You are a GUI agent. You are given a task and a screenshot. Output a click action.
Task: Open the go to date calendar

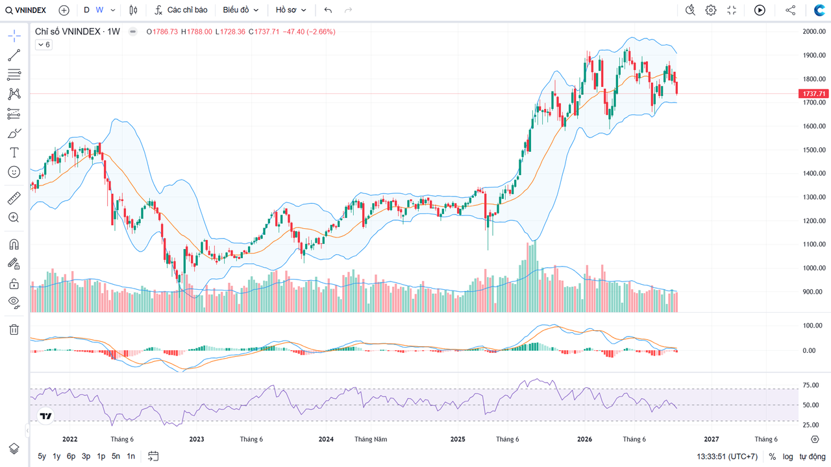(x=153, y=456)
